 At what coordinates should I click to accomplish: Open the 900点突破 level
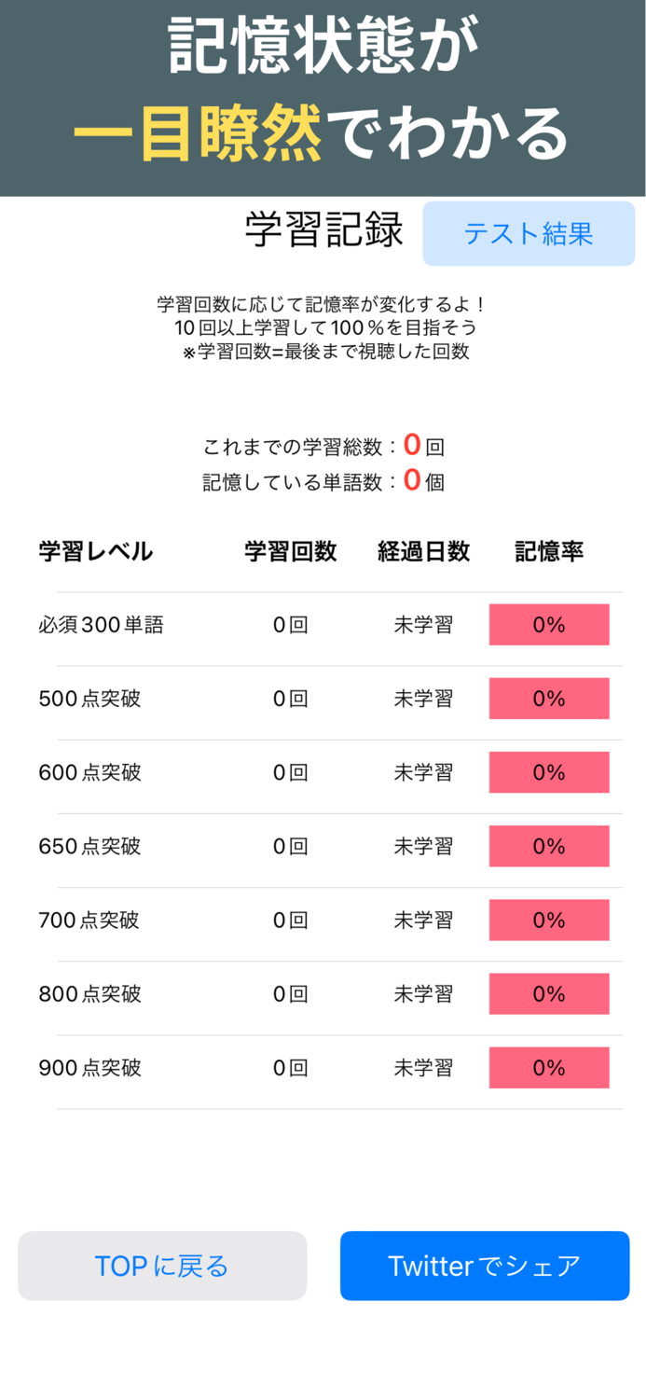tap(90, 1067)
